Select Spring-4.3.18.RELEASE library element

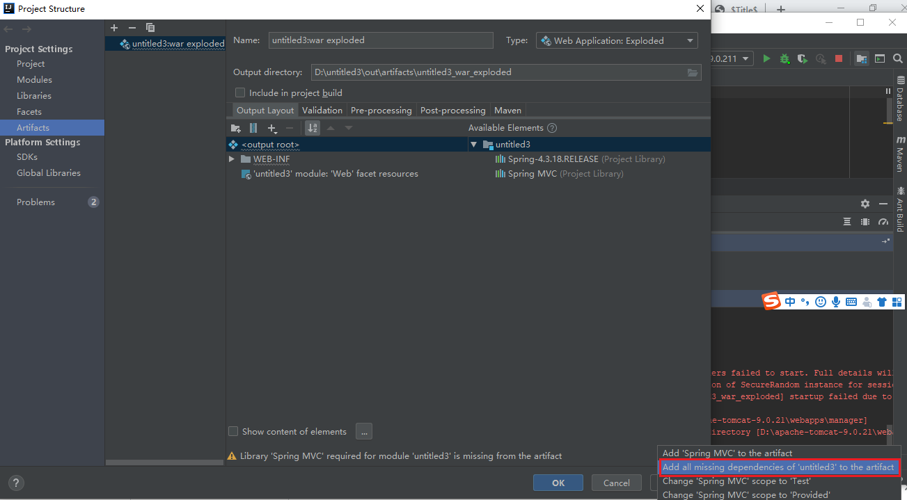pyautogui.click(x=580, y=159)
